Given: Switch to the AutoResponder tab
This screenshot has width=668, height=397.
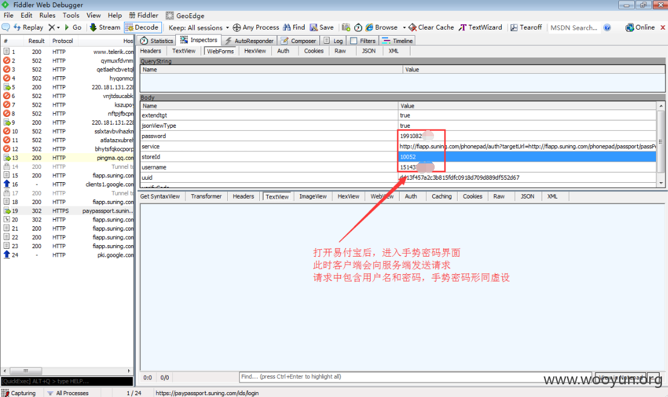Looking at the screenshot, I should (249, 41).
